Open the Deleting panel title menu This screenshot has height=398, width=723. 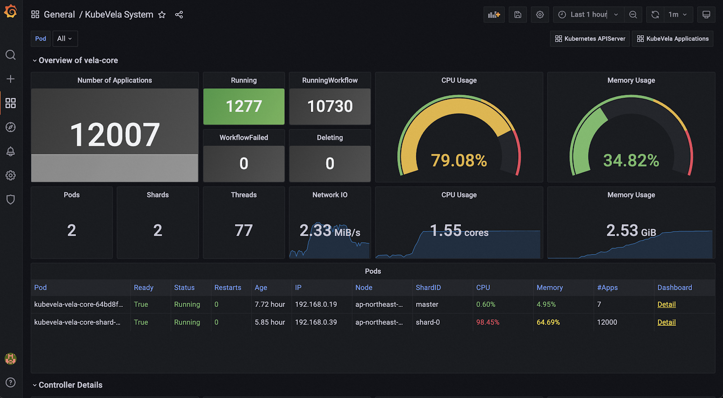coord(330,138)
